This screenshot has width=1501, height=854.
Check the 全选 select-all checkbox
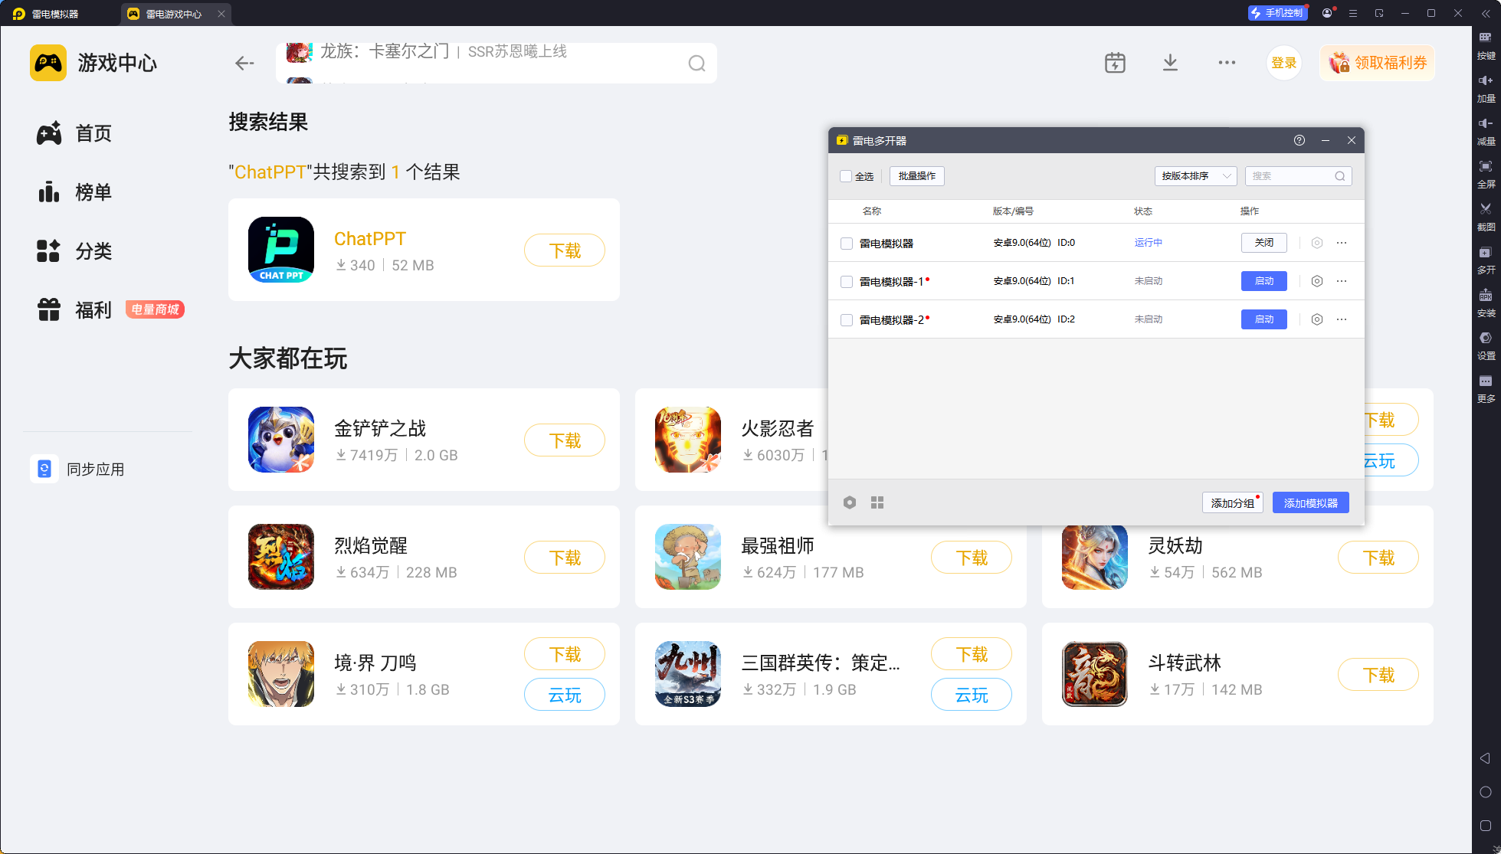click(x=846, y=176)
